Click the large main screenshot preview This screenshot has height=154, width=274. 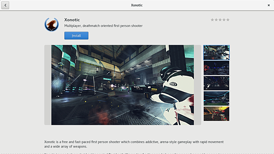pos(122,85)
